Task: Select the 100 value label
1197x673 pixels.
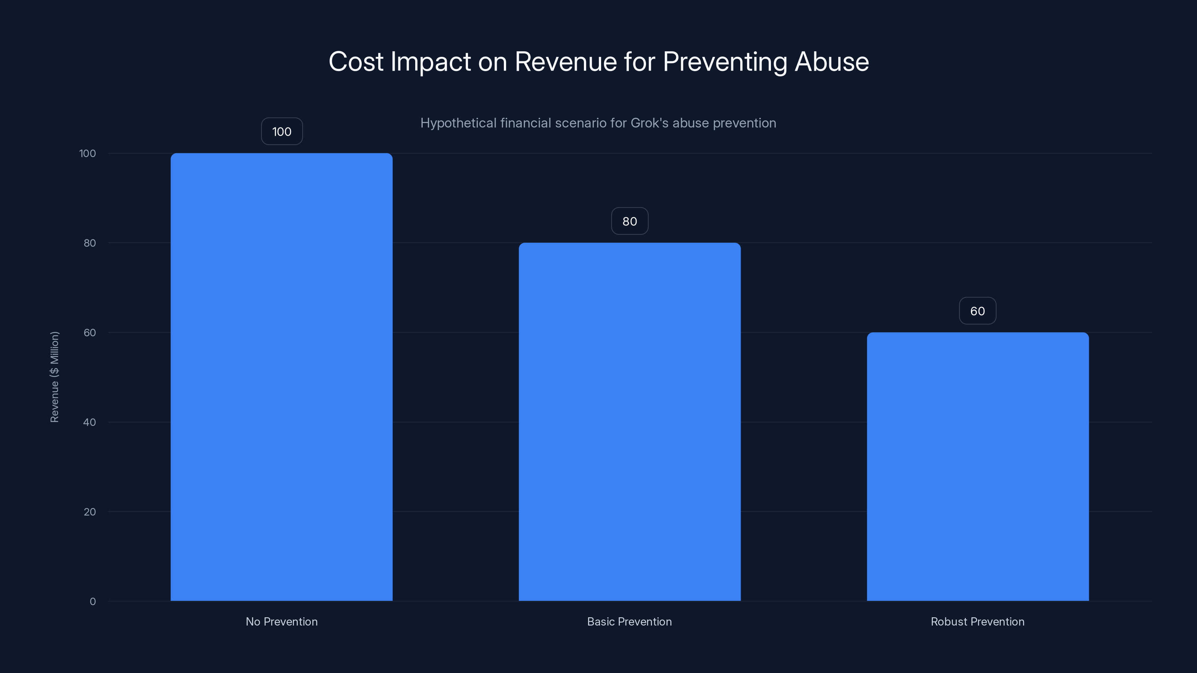Action: pyautogui.click(x=281, y=132)
